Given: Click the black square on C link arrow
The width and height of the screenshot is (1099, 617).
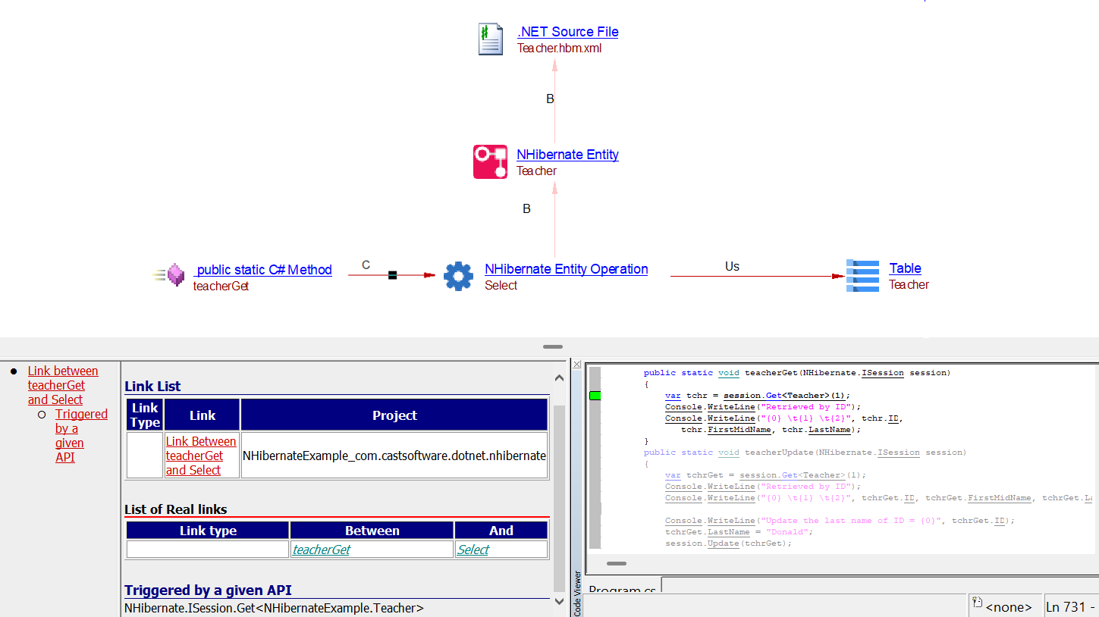Looking at the screenshot, I should click(x=392, y=275).
